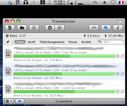Screen dimensions: 127x106
Task: Click the progress bar of the first torrent
Action: 64,56
